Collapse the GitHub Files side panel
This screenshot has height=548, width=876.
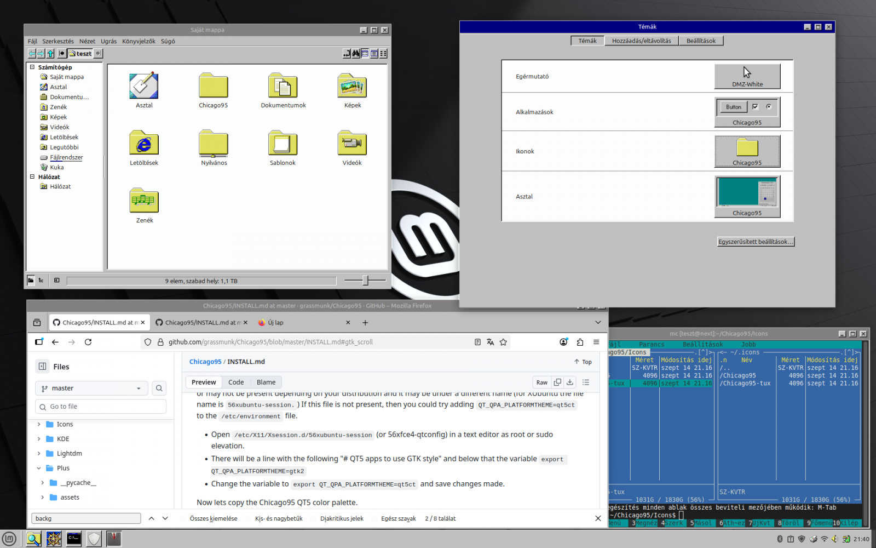click(43, 367)
